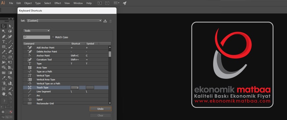Choose the Lasso tool

tap(10, 31)
